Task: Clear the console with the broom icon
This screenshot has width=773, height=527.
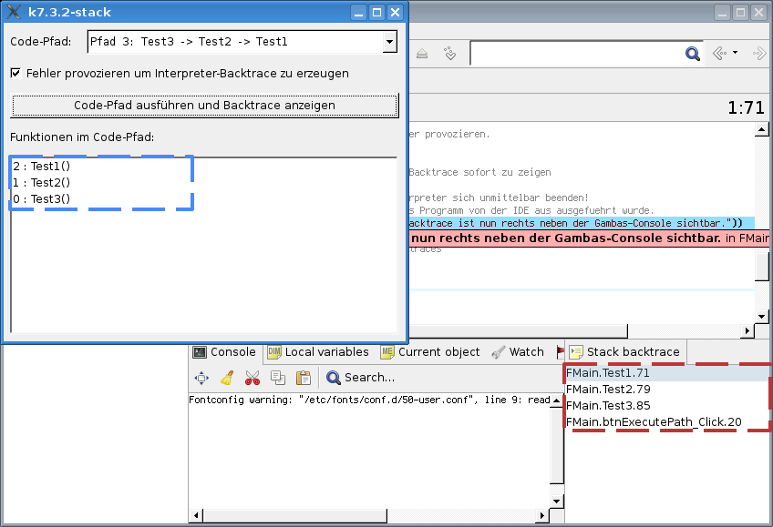Action: click(227, 378)
